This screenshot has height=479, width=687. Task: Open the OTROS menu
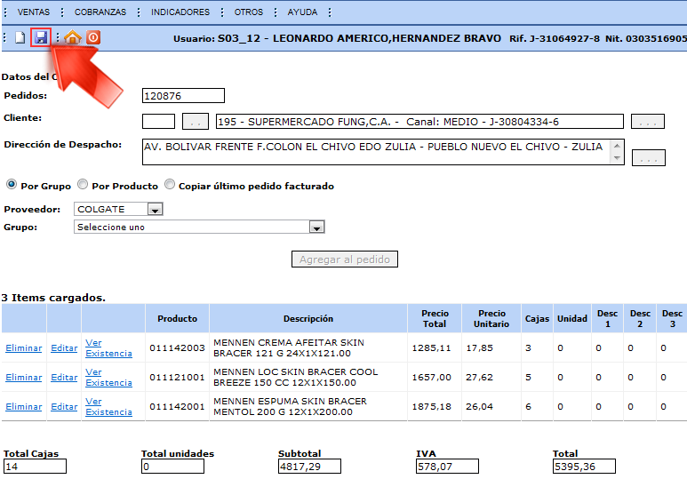point(249,12)
